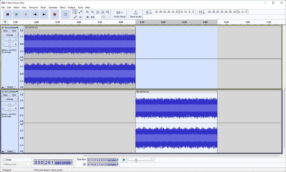Click the Zoom In magnifier

point(87,12)
